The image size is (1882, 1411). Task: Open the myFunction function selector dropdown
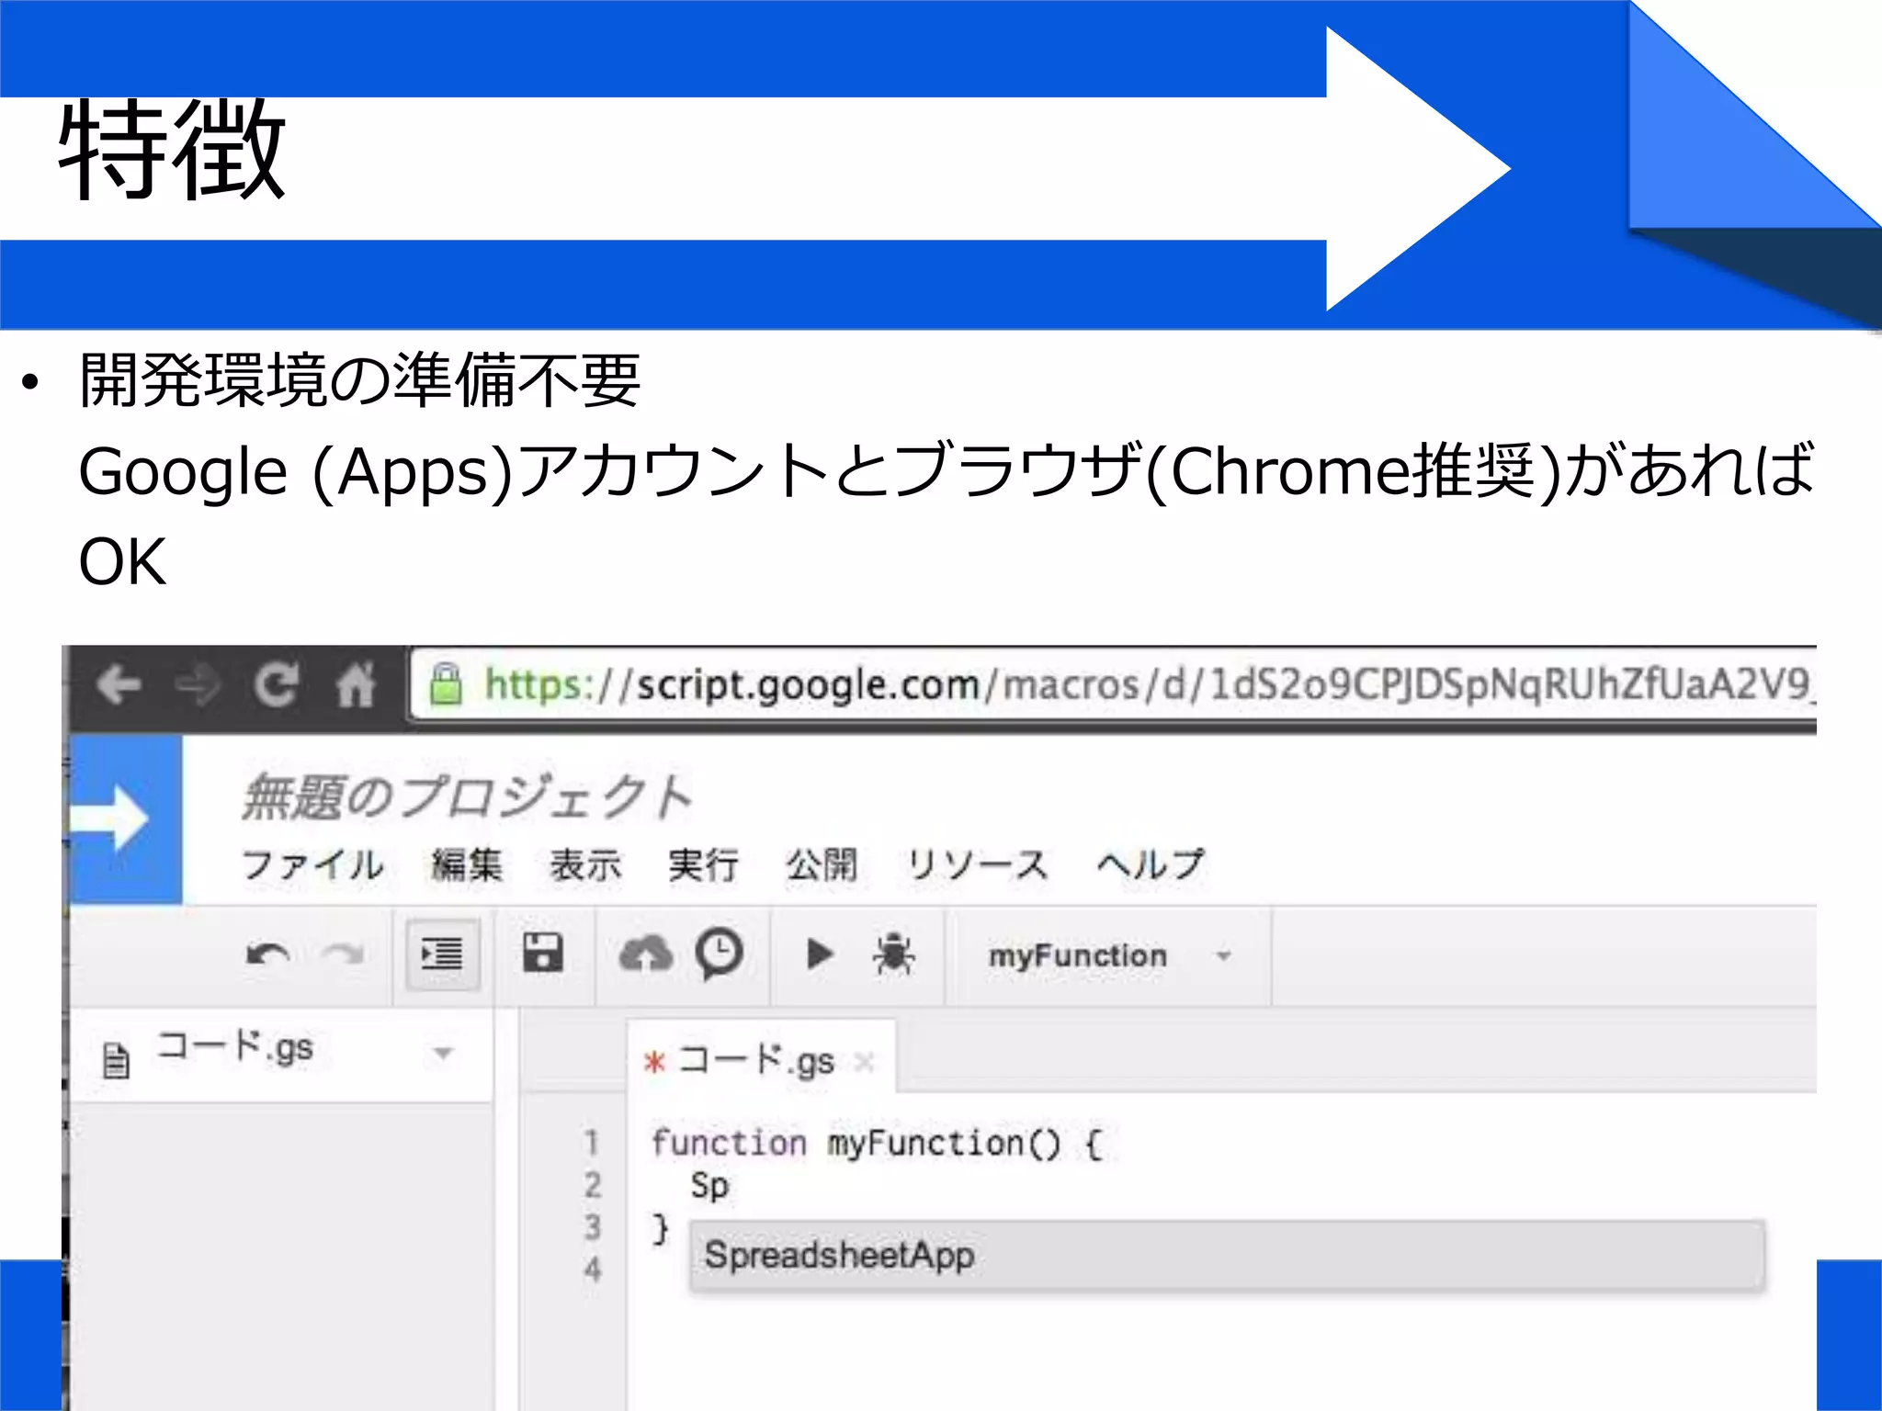tap(1109, 955)
